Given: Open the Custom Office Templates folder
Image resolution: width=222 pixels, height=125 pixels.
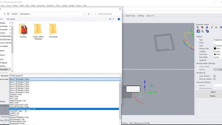Looking at the screenshot, I should pyautogui.click(x=38, y=32).
